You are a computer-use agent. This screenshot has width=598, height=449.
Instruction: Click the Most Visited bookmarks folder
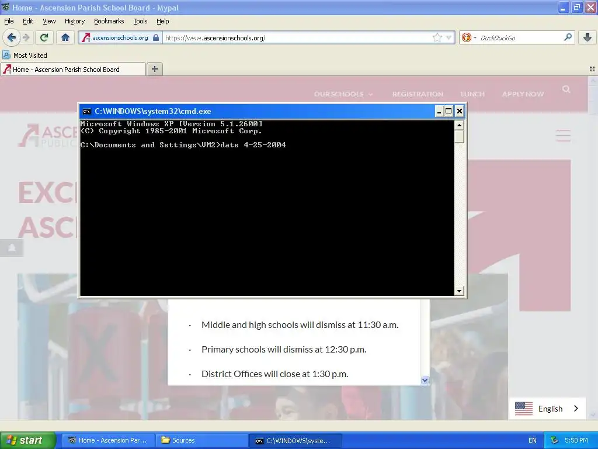pyautogui.click(x=25, y=56)
